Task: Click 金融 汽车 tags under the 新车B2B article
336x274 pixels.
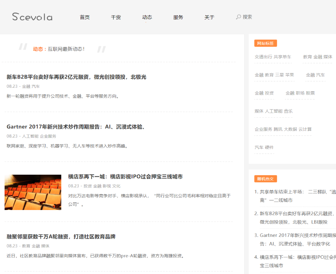Action: pos(31,86)
